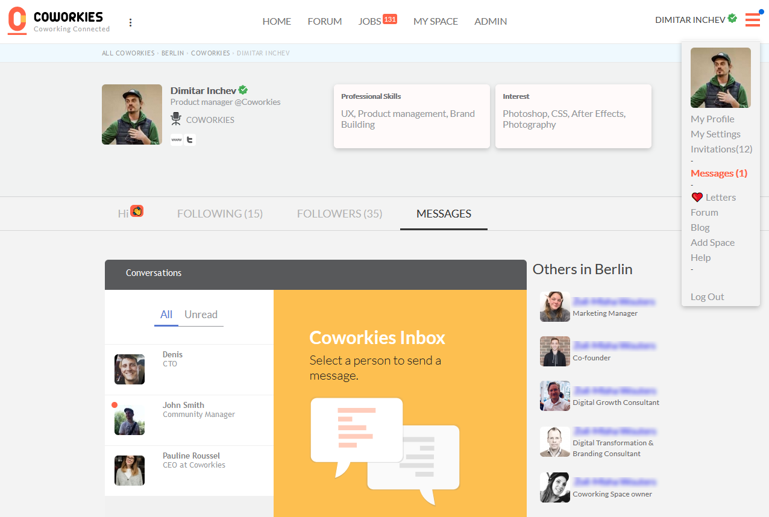The image size is (769, 517).
Task: Open the three-dot vertical menu
Action: 130,22
